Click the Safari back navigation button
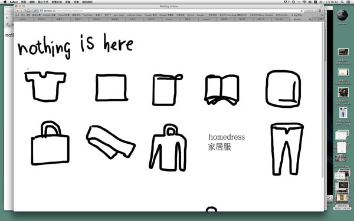Image resolution: width=354 pixels, height=221 pixels. 17,11
